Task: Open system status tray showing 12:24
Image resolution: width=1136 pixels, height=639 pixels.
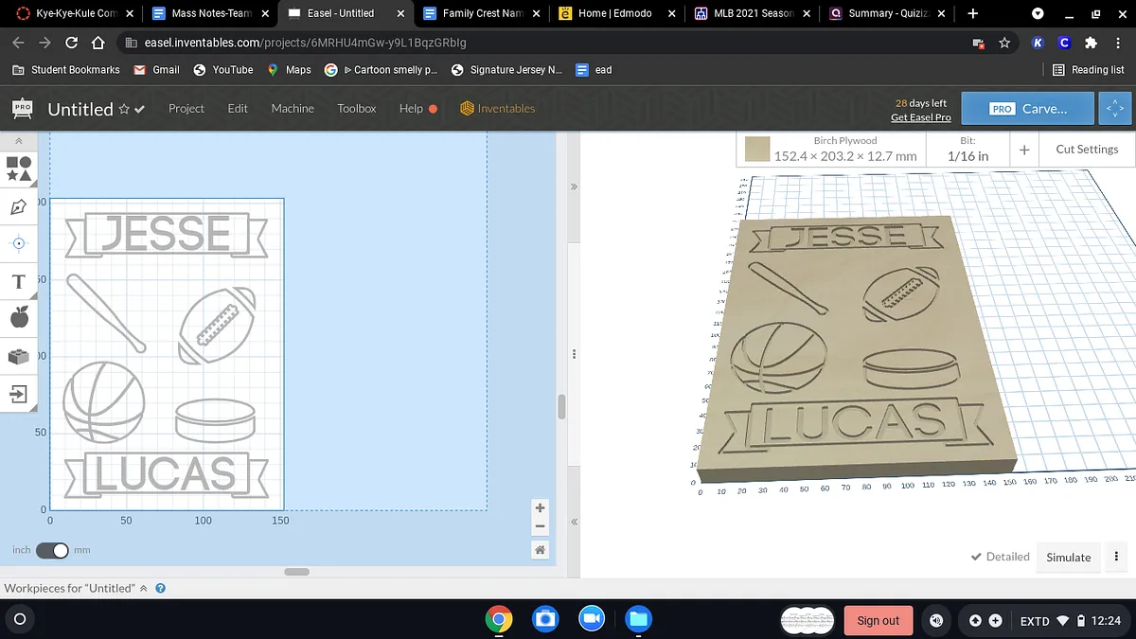Action: [1071, 620]
